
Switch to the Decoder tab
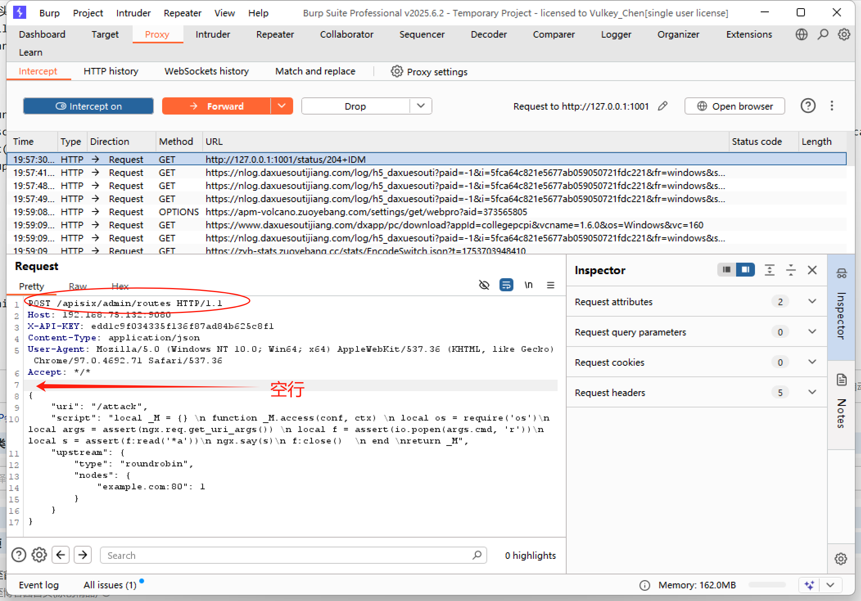tap(489, 34)
